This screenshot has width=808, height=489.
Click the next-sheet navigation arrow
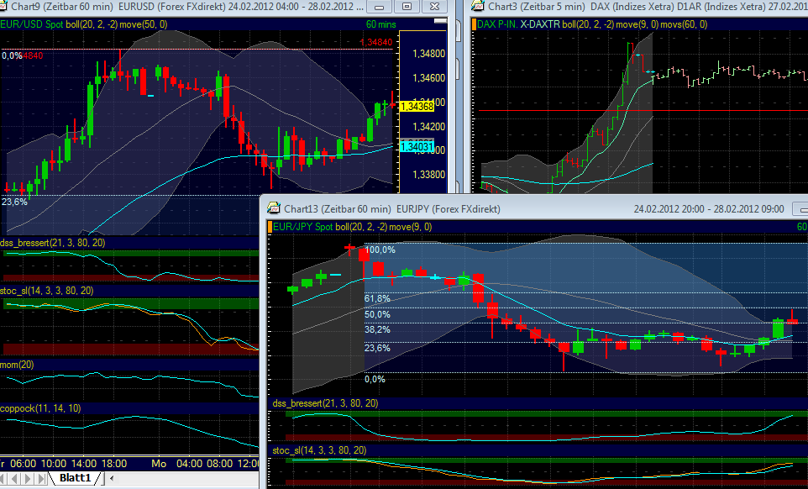coord(26,477)
